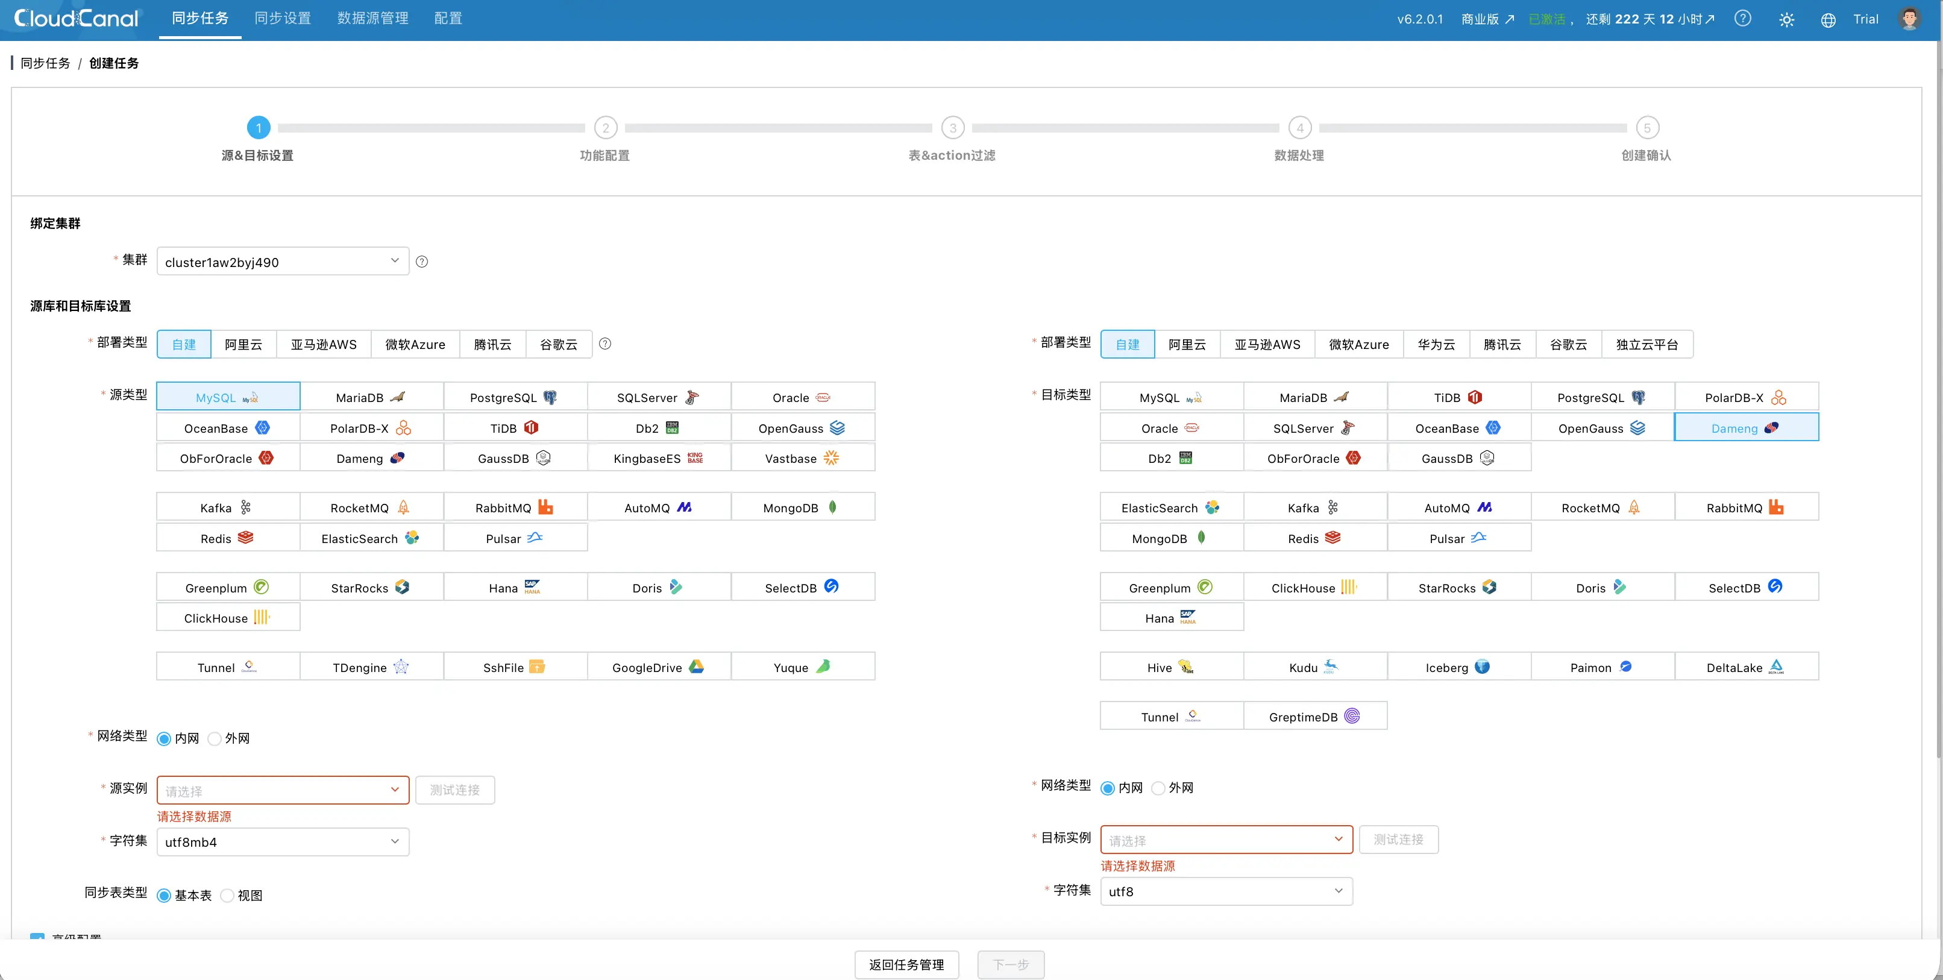Open the 同步任务 top navigation tab

coord(200,18)
